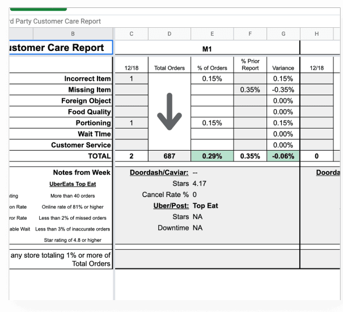Screen dimensions: 343x312
Task: Click the large down arrow graphic
Action: pyautogui.click(x=169, y=112)
